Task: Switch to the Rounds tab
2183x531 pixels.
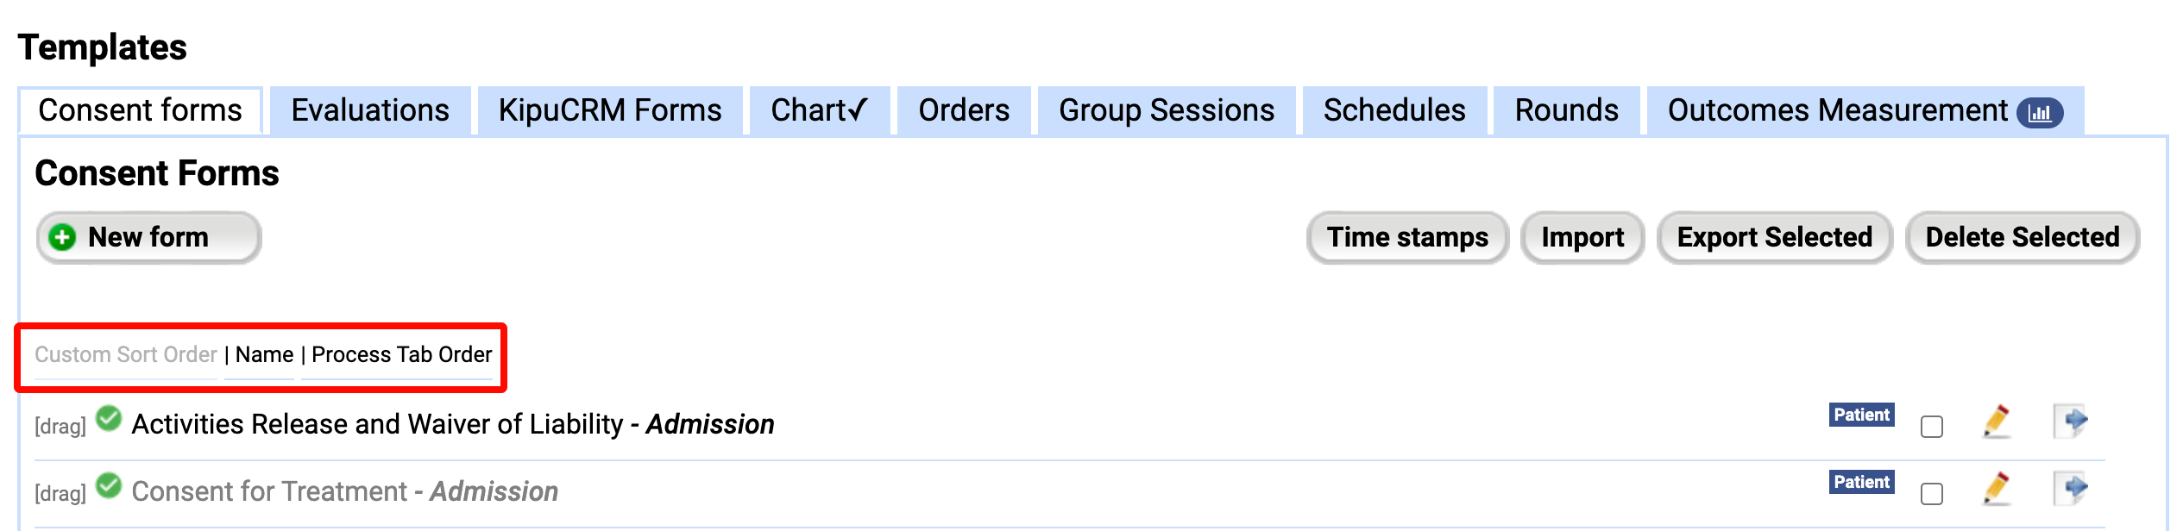Action: click(x=1565, y=110)
